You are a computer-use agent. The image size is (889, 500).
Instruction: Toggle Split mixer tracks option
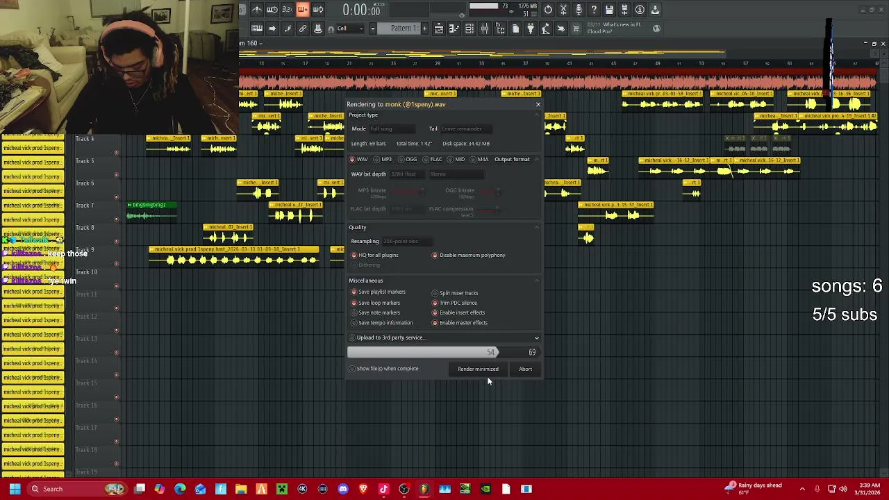tap(456, 293)
